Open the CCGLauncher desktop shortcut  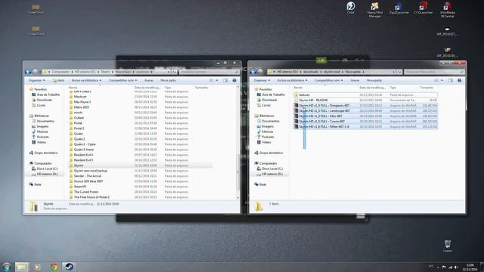pyautogui.click(x=423, y=8)
